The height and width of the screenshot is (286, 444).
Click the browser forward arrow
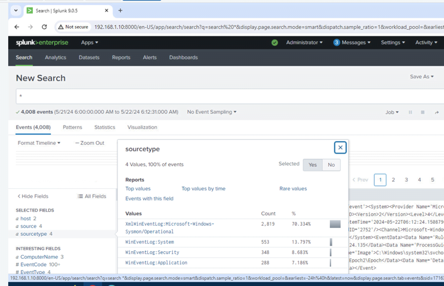click(x=30, y=27)
